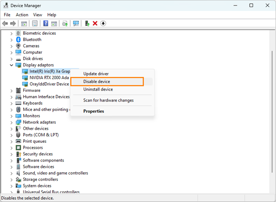Expand the Bluetooth category chevron
This screenshot has width=276, height=202.
click(11, 40)
